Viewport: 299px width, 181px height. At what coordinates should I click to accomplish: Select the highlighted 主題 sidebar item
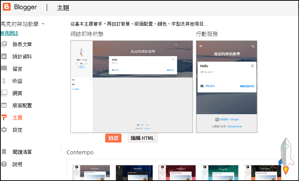point(17,118)
